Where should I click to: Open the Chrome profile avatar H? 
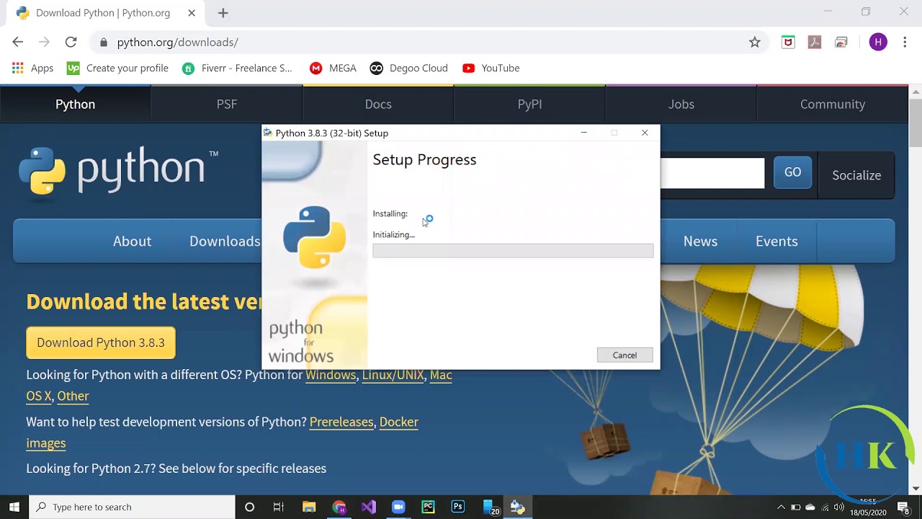(x=877, y=43)
